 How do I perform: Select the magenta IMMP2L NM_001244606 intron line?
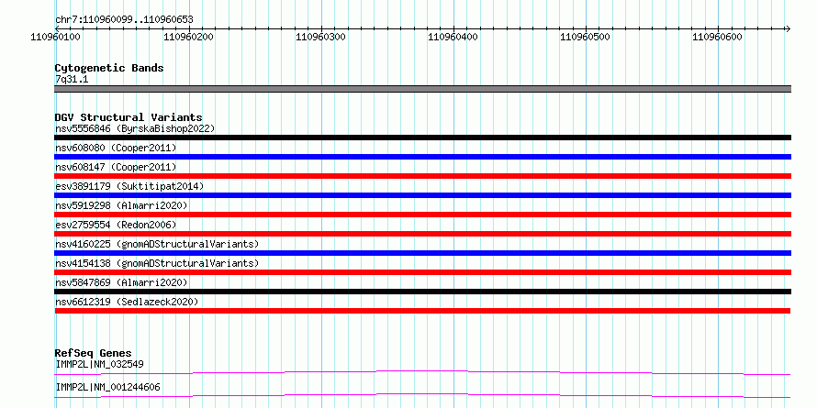pos(422,395)
